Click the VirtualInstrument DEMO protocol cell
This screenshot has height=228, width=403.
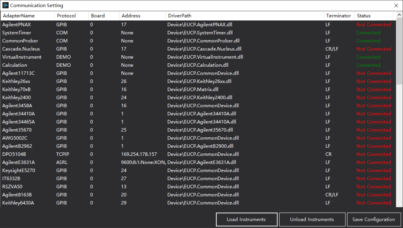(x=64, y=57)
